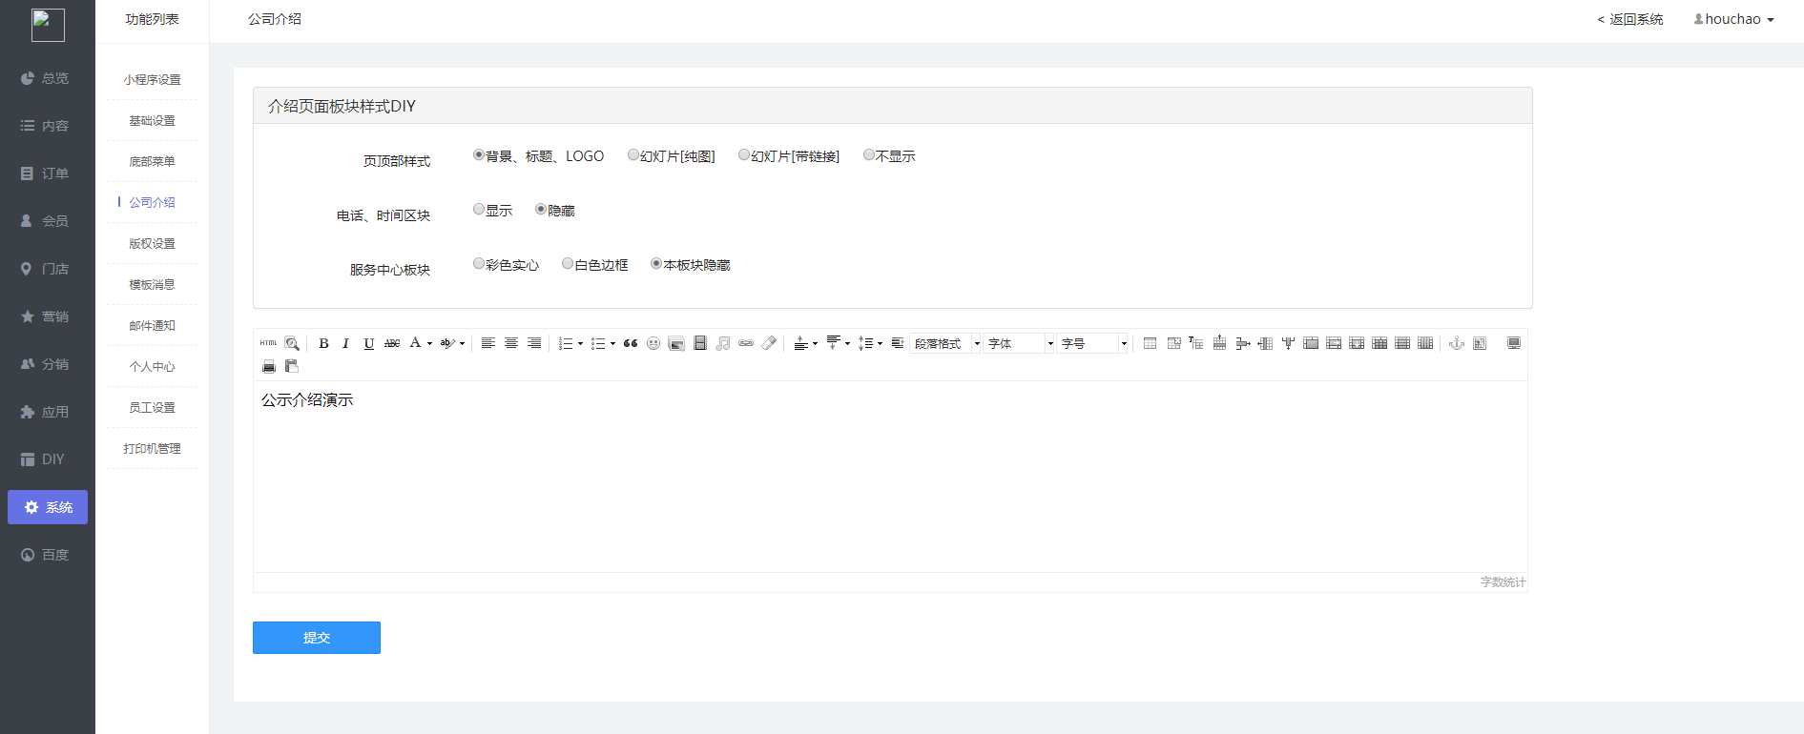Open the 字号 font size dropdown
The image size is (1804, 734).
[1093, 343]
